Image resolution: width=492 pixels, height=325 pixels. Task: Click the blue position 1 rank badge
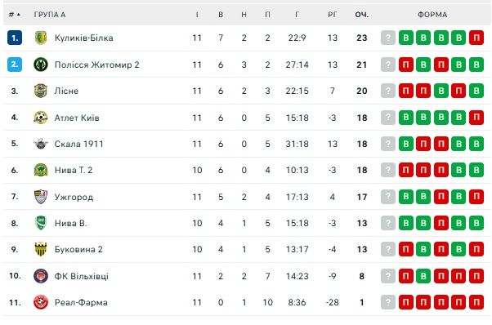point(15,38)
